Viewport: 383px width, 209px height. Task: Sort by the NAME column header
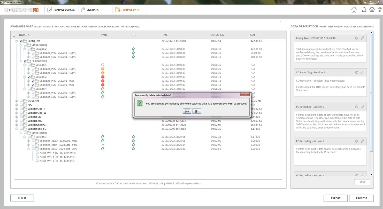pos(24,35)
